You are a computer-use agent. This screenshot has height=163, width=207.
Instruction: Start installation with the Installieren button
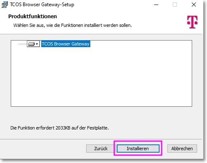[138, 149]
